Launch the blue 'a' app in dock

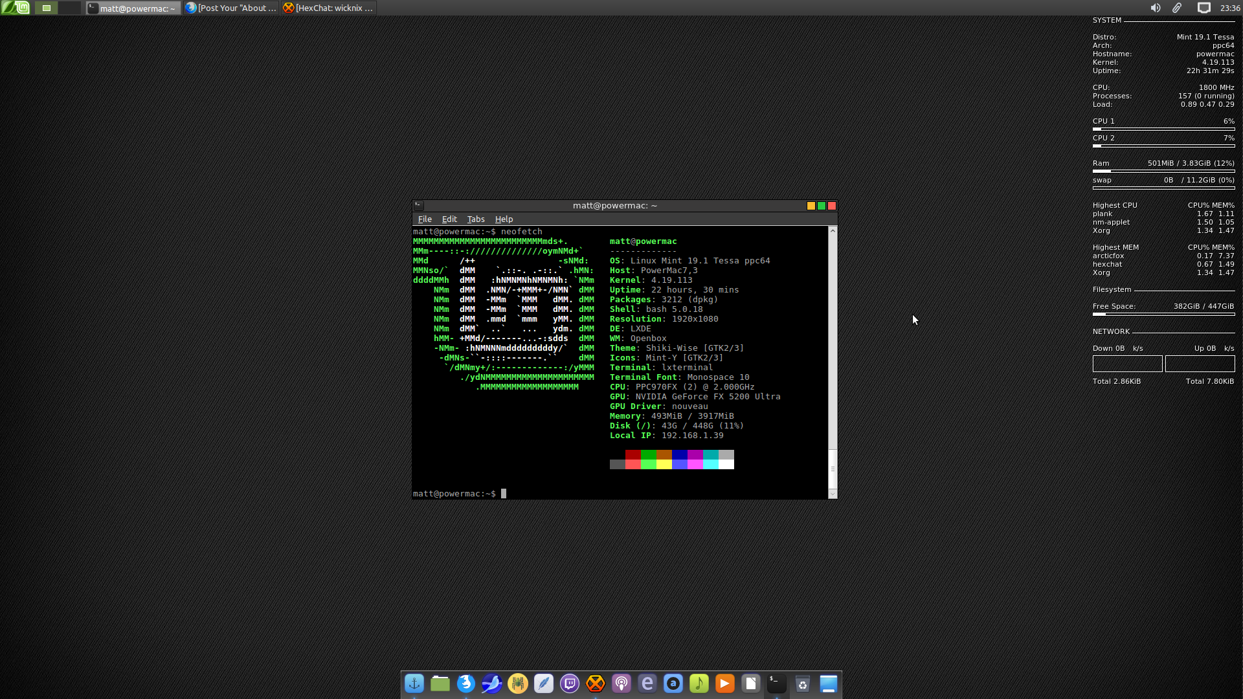pos(673,683)
